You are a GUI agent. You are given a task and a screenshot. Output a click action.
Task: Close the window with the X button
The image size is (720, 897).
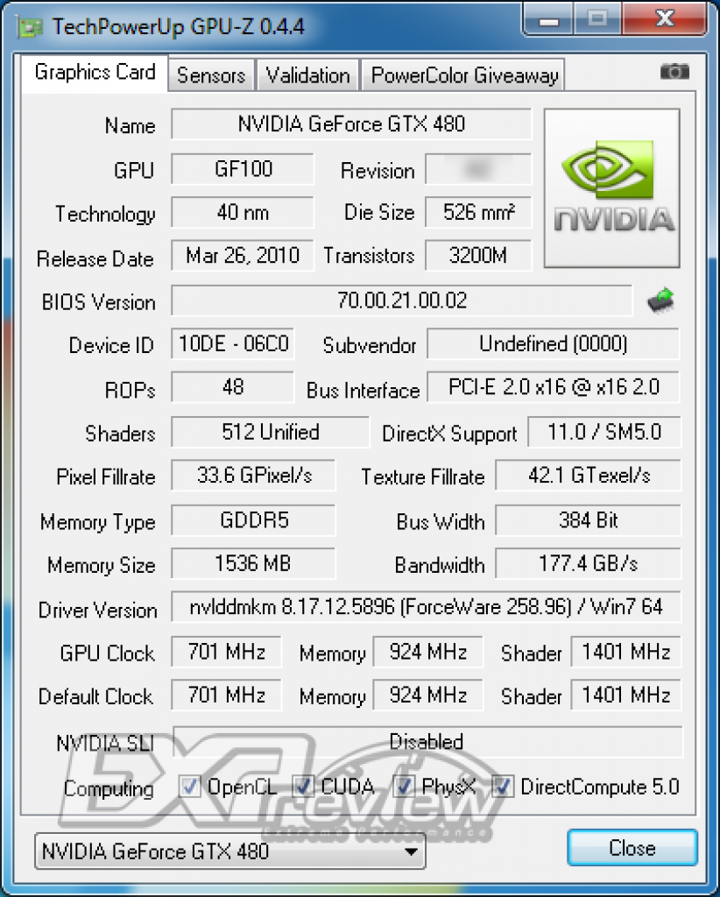[x=666, y=19]
